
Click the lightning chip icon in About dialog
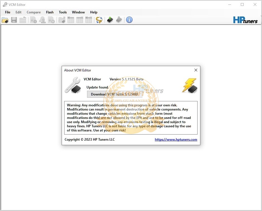point(190,85)
